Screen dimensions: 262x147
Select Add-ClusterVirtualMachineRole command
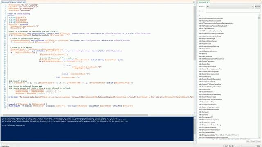(x=209, y=107)
